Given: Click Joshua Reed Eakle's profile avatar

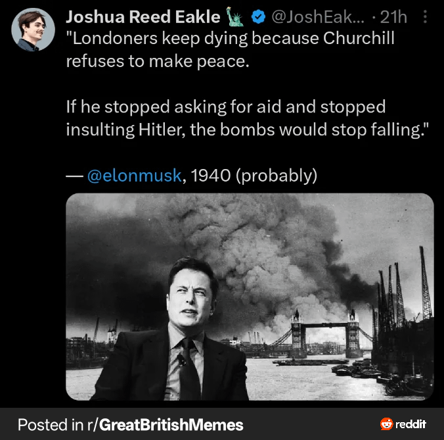Looking at the screenshot, I should 33,30.
